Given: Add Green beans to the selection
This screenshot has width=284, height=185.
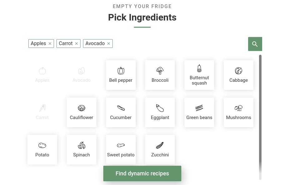Looking at the screenshot, I should coord(199,112).
